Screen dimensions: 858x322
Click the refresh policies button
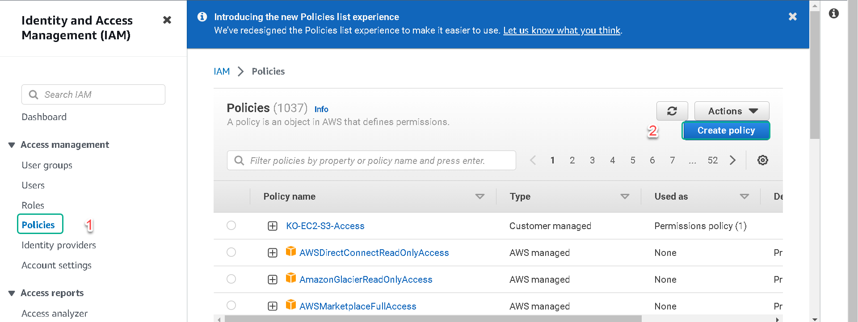[672, 111]
